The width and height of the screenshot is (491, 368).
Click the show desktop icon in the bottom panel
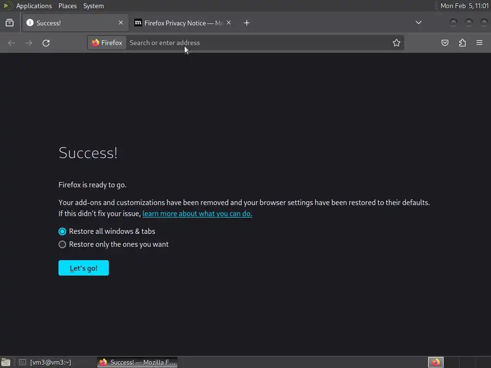pyautogui.click(x=6, y=362)
